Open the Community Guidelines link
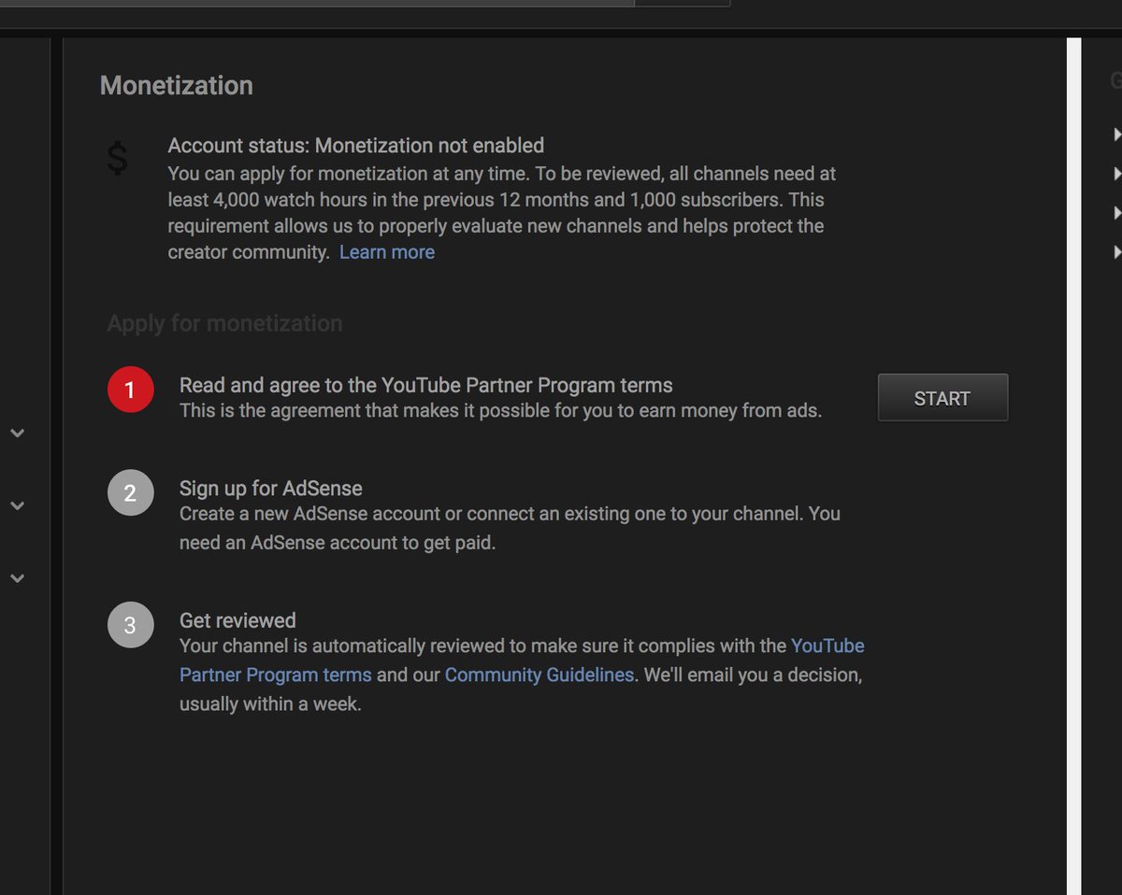The width and height of the screenshot is (1122, 895). tap(539, 675)
